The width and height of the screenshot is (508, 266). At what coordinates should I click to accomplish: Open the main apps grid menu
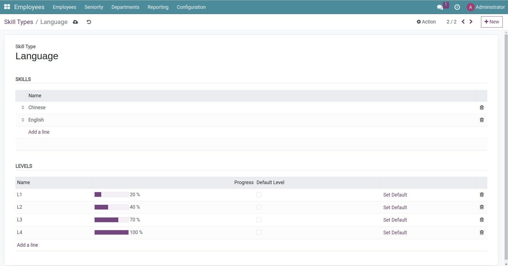pyautogui.click(x=7, y=7)
